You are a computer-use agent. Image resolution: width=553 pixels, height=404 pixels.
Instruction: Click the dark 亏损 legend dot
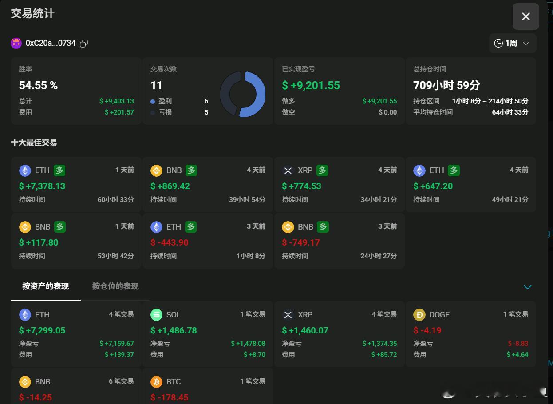pos(153,113)
